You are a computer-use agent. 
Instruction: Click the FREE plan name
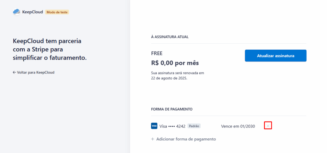(156, 53)
